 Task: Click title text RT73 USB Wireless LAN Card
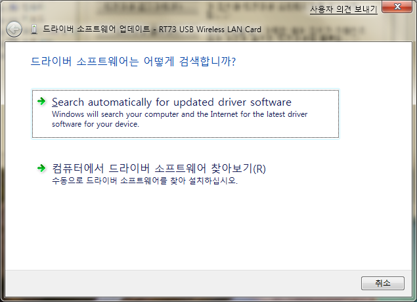210,30
